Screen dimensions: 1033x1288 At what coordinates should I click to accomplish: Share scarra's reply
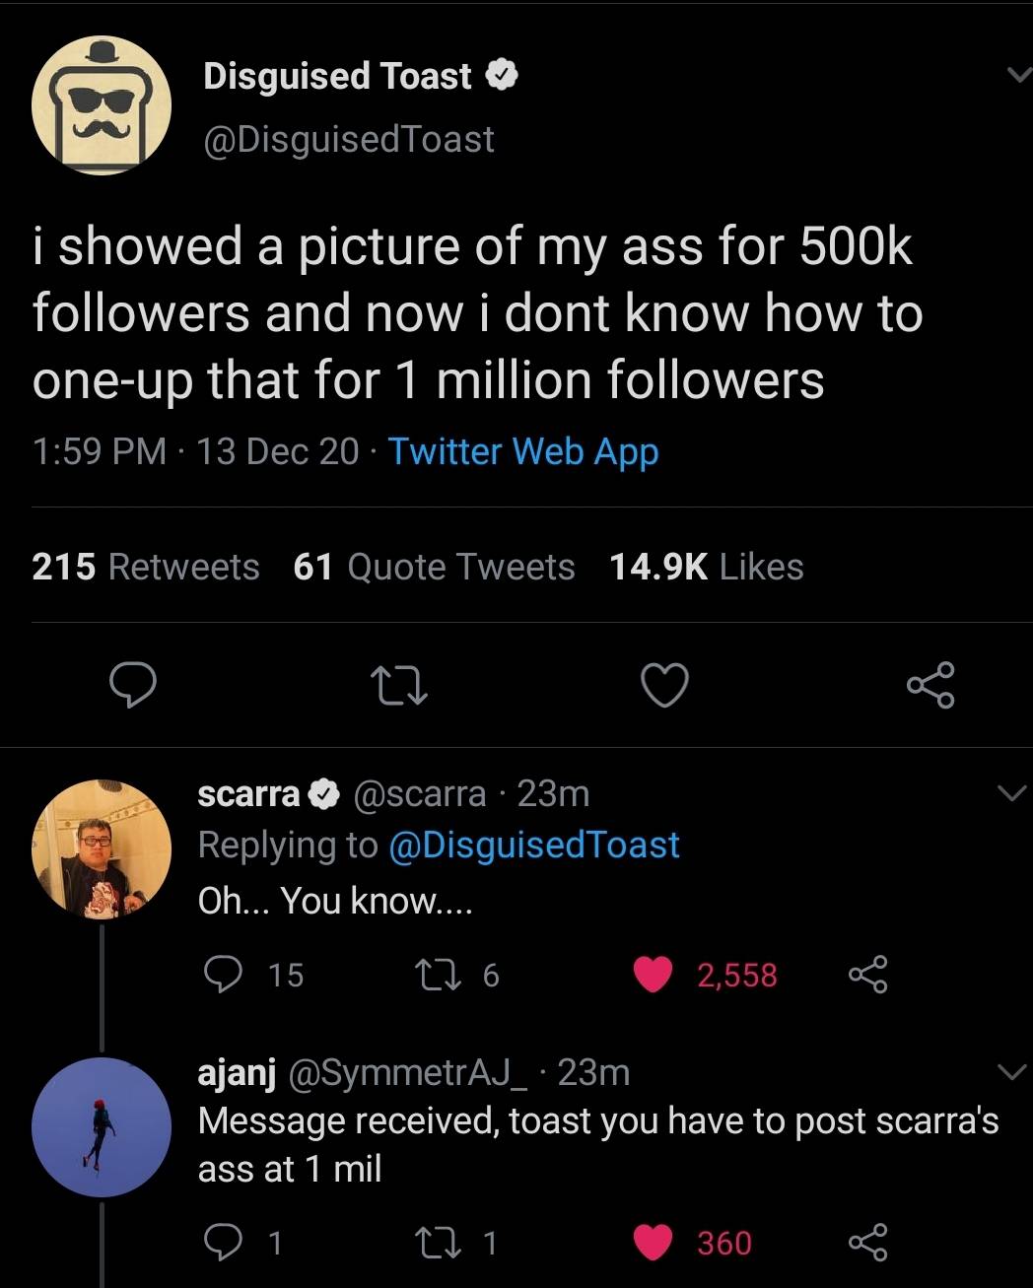coord(867,975)
